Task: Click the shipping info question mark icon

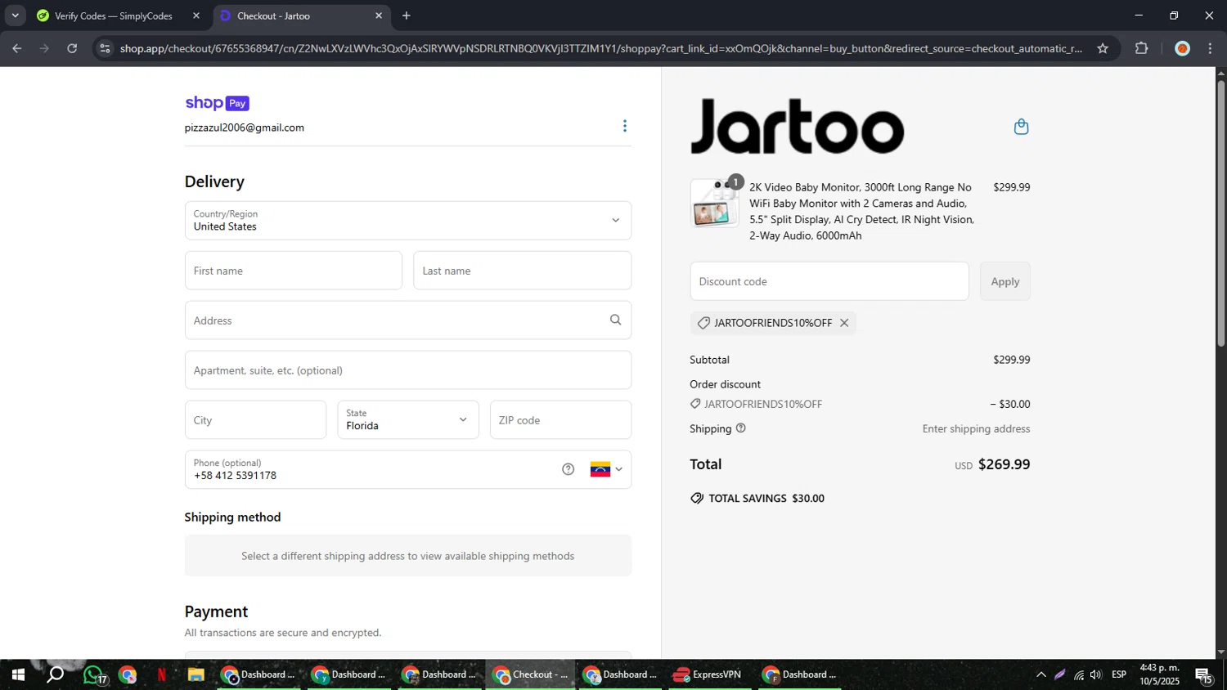Action: pyautogui.click(x=741, y=428)
